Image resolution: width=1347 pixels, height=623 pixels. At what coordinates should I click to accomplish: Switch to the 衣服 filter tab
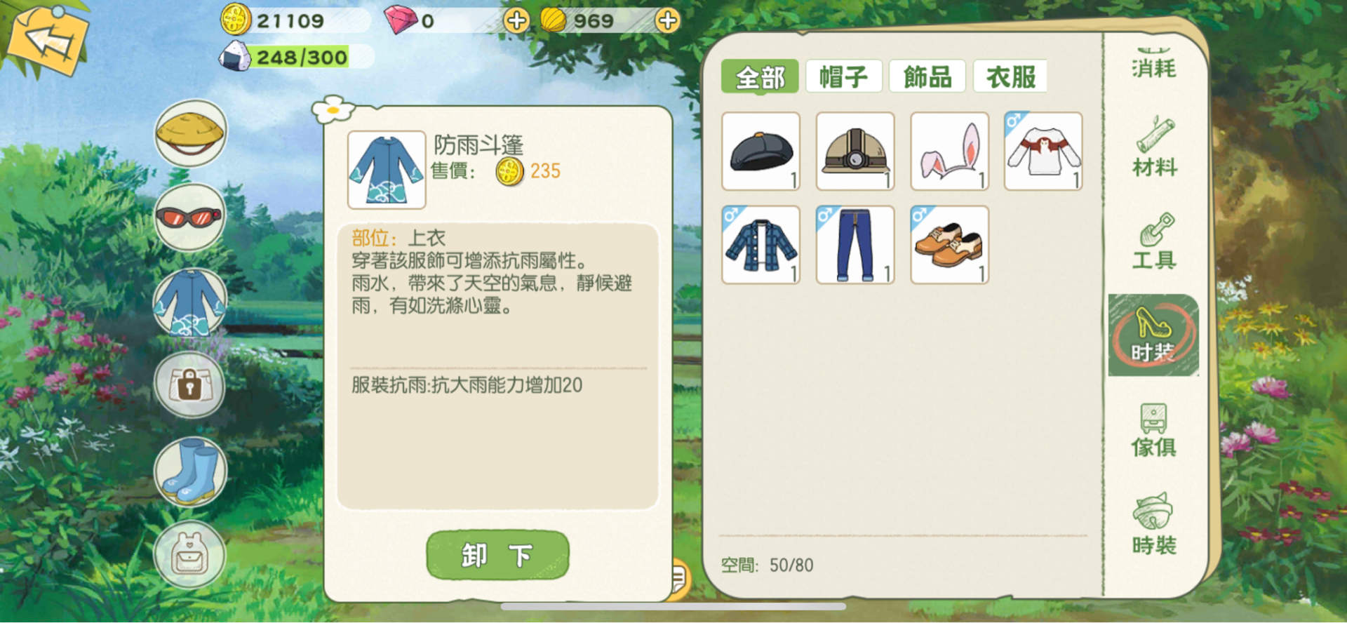[1010, 76]
